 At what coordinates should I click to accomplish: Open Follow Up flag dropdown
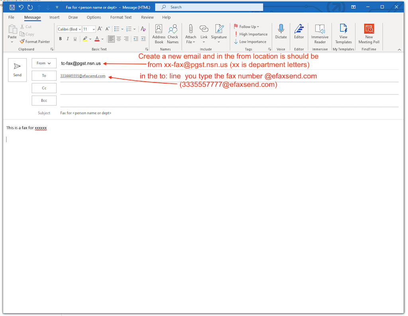coord(246,27)
